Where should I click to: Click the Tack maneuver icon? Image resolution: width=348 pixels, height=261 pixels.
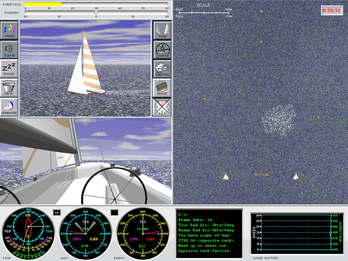(x=162, y=30)
